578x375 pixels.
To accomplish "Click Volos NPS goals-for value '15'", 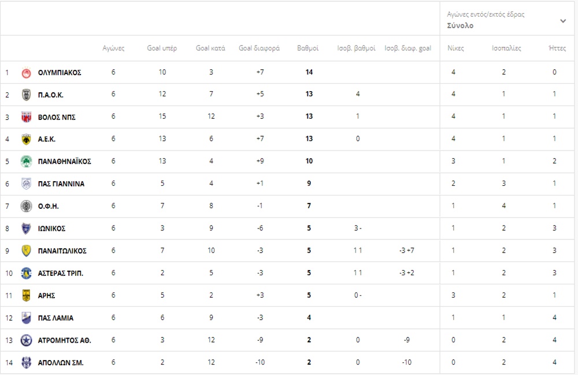I will 162,117.
